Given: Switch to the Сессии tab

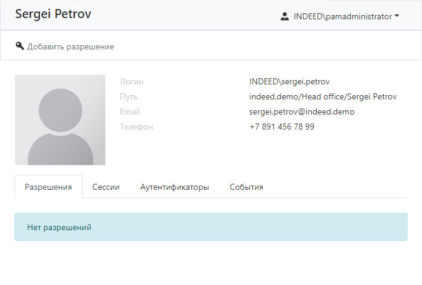Looking at the screenshot, I should pos(106,187).
